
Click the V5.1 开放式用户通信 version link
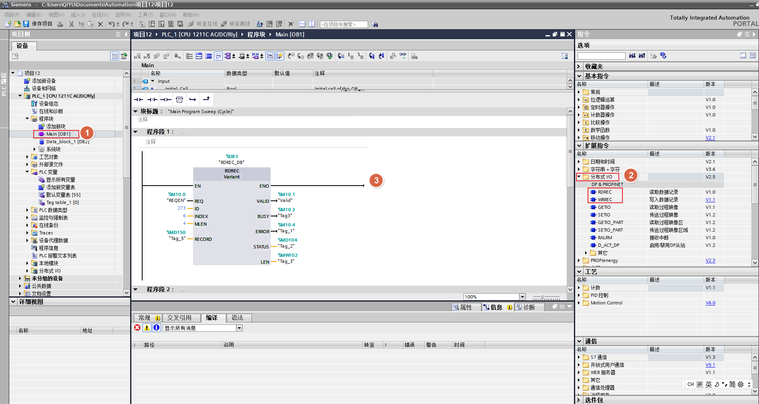pyautogui.click(x=710, y=365)
